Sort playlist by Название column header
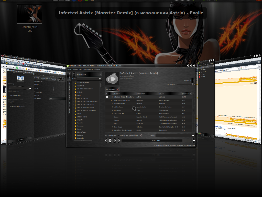Viewport: 262px width, 197px height. 124,94
